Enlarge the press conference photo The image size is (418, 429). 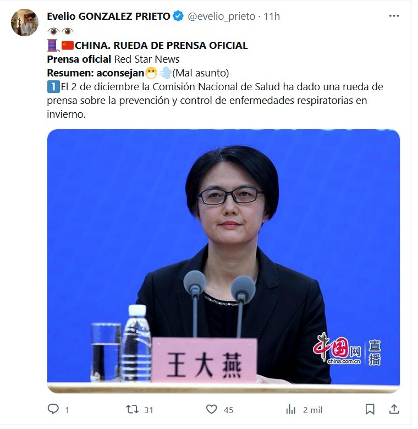223,261
